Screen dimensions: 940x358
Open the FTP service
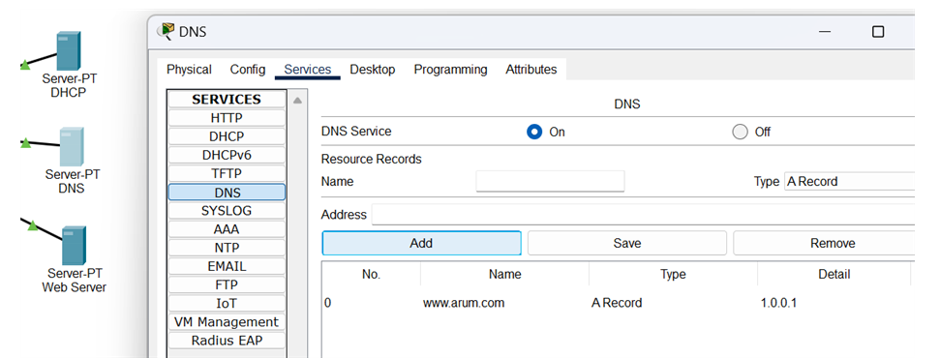(227, 284)
